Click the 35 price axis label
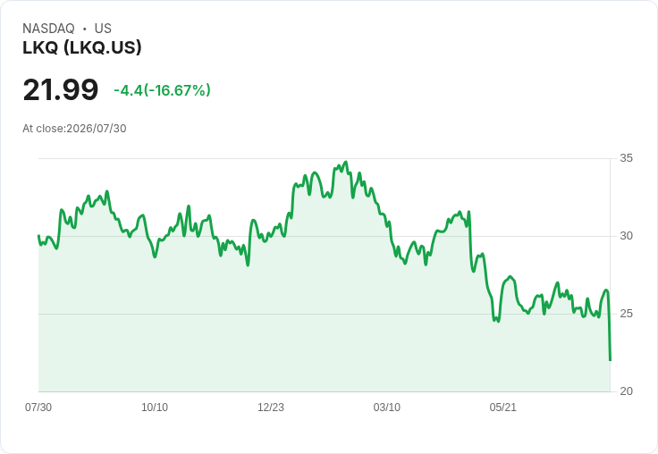 pos(626,158)
